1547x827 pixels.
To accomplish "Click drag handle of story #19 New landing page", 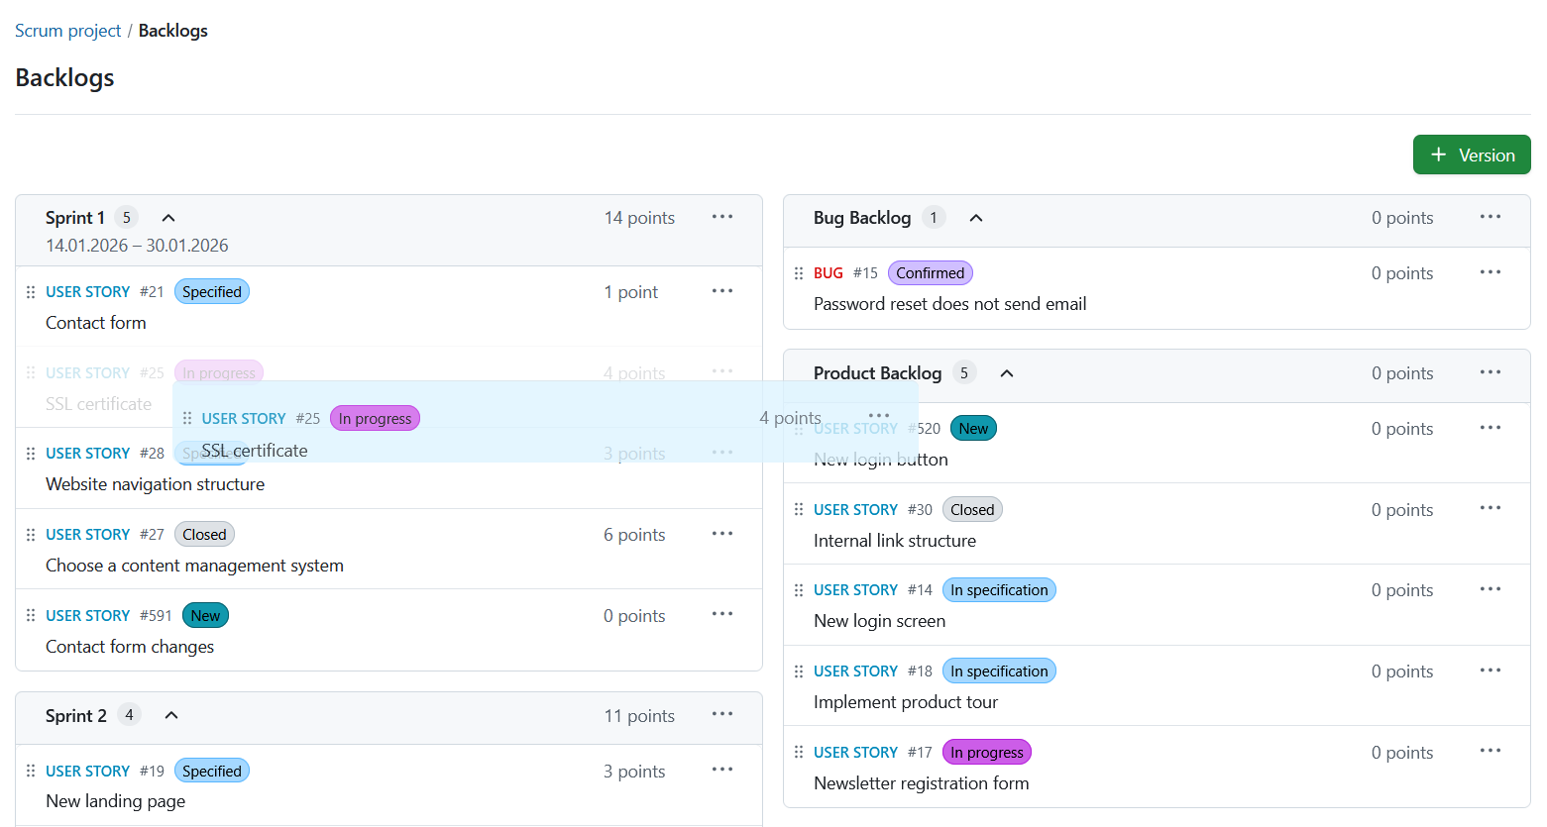I will [31, 770].
